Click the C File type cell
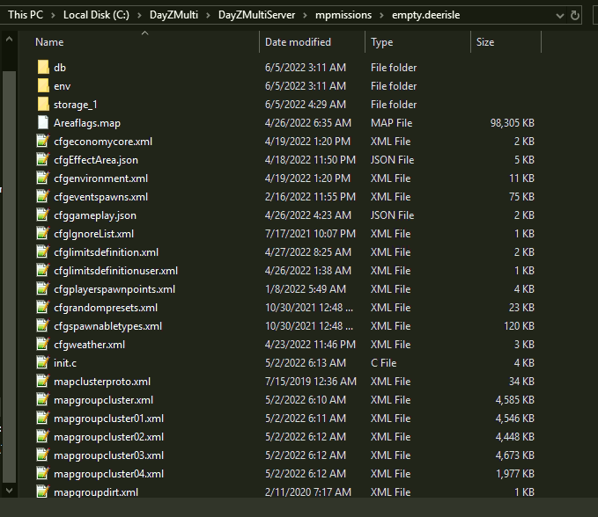This screenshot has width=598, height=517. click(383, 363)
